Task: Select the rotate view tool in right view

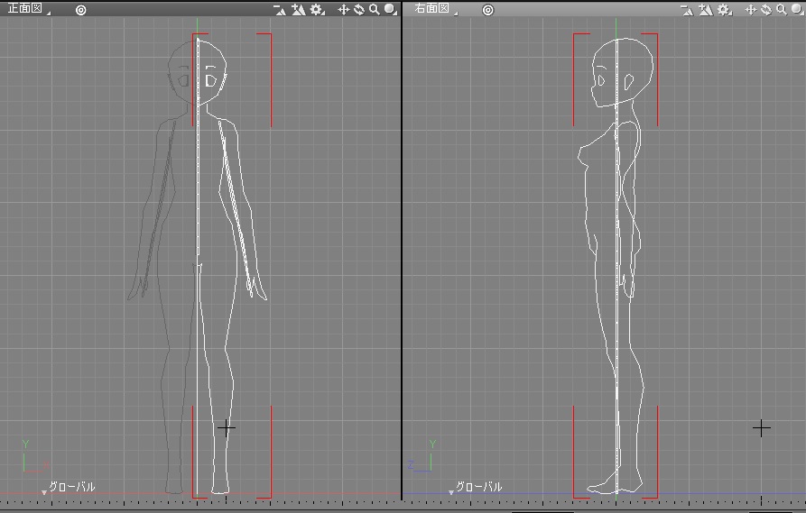Action: pyautogui.click(x=765, y=10)
